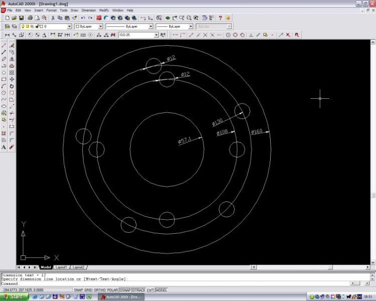Select the Arc draw tool

click(4, 86)
